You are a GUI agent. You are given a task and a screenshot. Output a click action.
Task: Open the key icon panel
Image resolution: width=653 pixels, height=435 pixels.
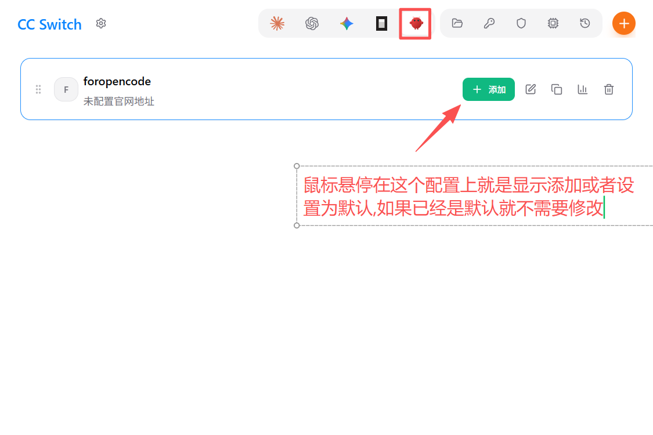(x=489, y=23)
